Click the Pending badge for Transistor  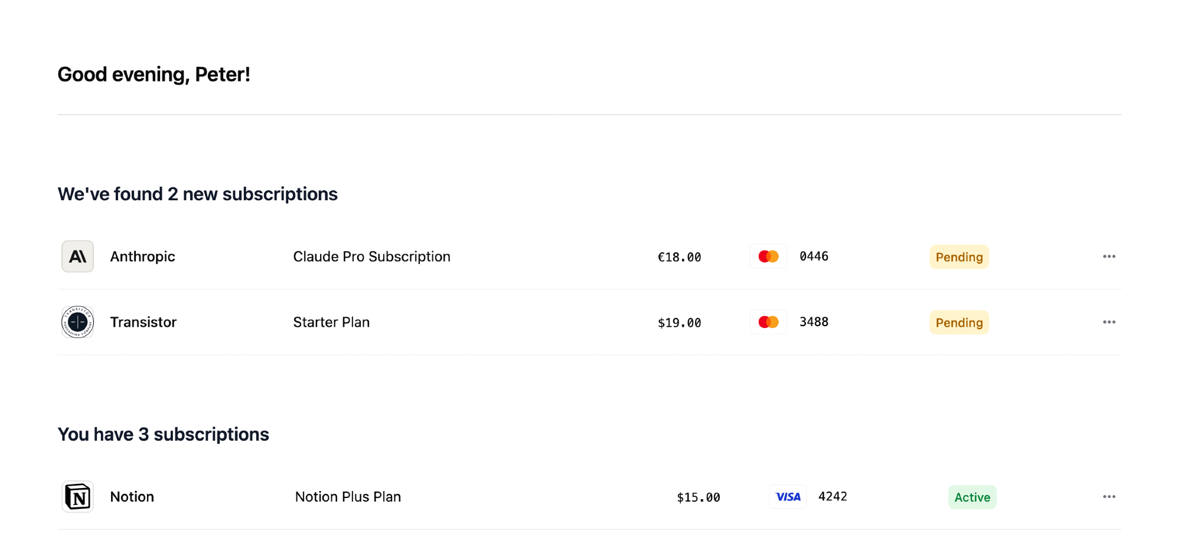[x=959, y=323]
